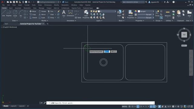This screenshot has width=194, height=109.
Task: Open the linetype ByLayer dropdown
Action: (x=146, y=18)
